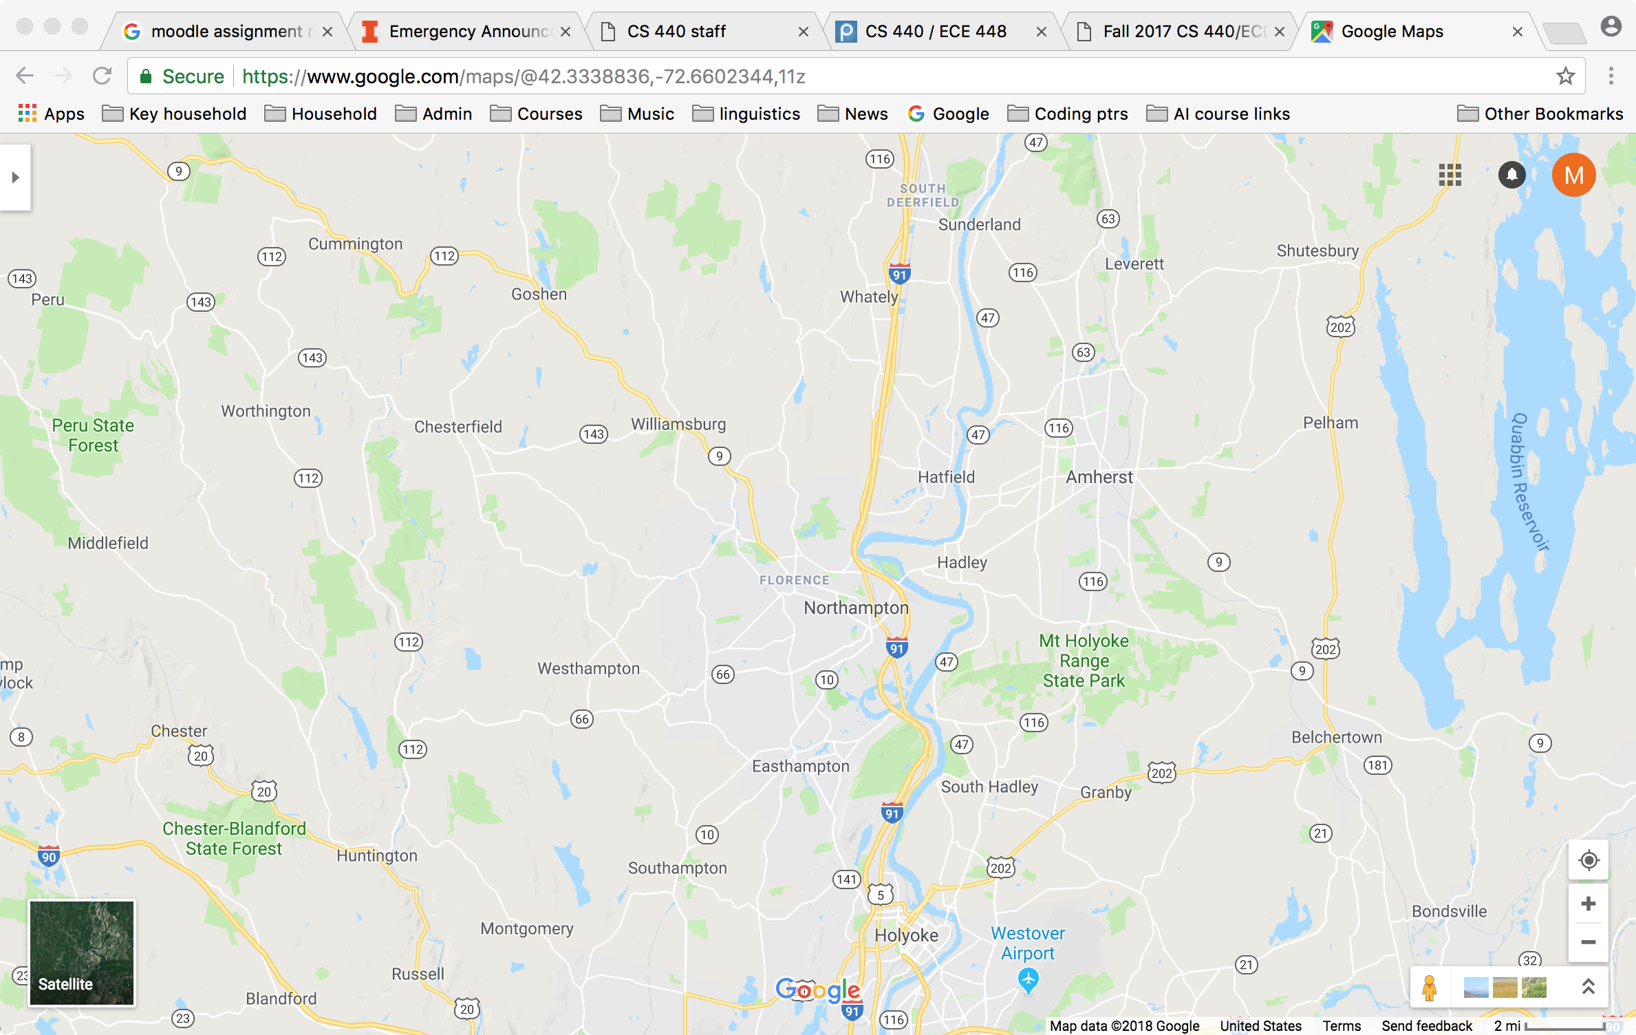Click the Send feedback link
This screenshot has width=1636, height=1035.
coord(1427,1025)
